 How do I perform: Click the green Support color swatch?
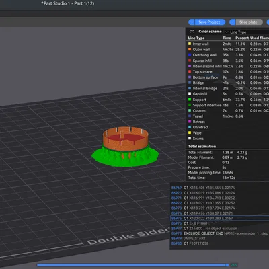(190, 100)
